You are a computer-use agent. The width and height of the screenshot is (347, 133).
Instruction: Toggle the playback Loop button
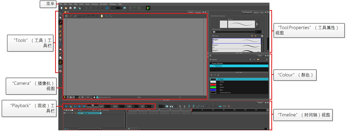75,106
